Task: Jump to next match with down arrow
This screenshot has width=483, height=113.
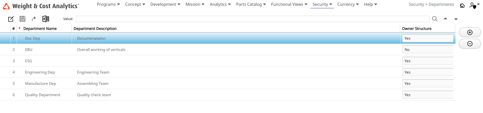Action: click(456, 19)
